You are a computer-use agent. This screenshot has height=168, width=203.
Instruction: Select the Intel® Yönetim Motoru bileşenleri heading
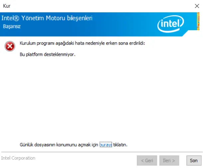pyautogui.click(x=47, y=18)
